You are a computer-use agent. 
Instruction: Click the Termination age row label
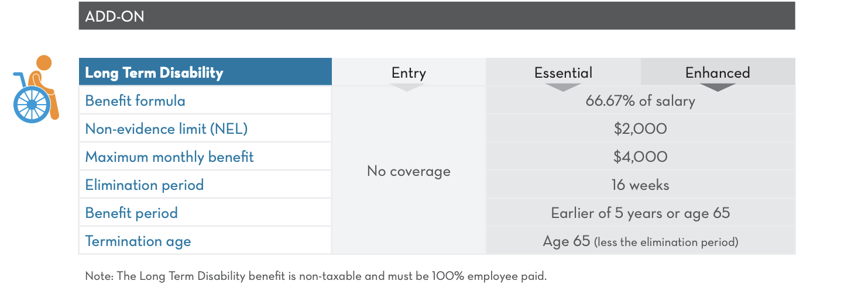(x=138, y=241)
